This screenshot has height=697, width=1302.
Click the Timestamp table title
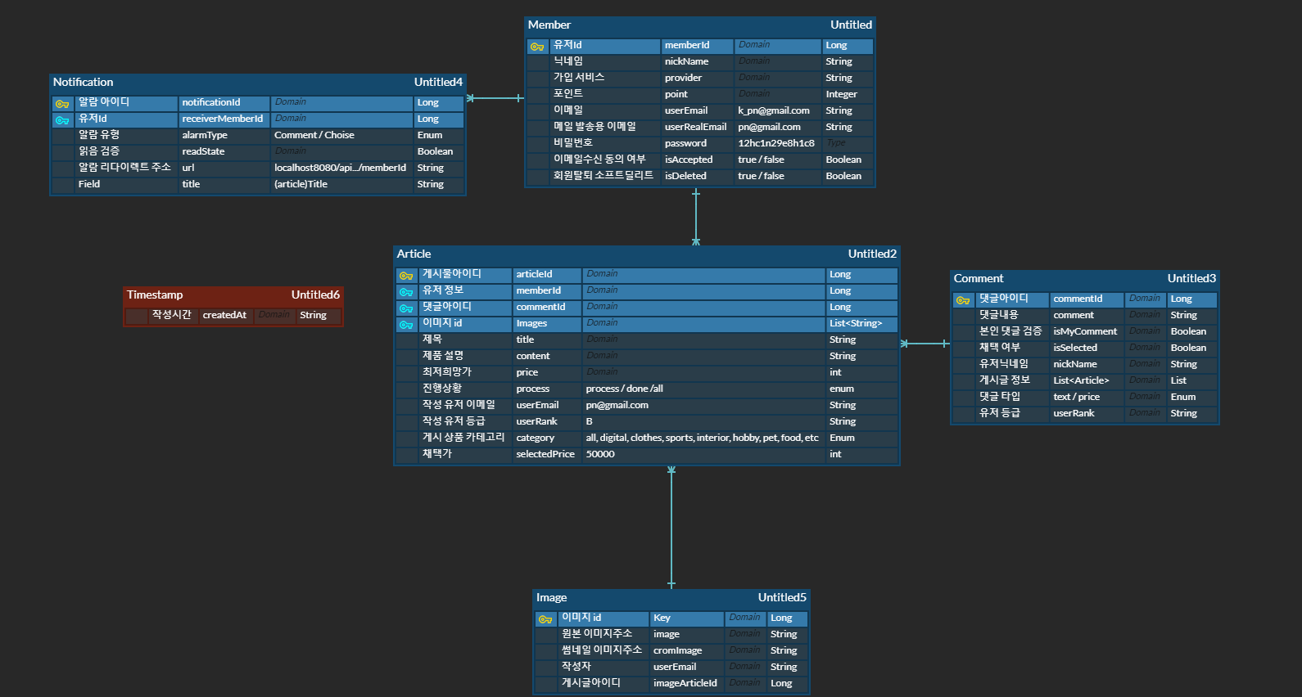155,295
